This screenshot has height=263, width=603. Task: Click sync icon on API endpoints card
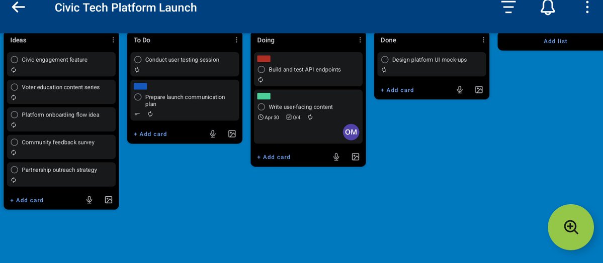261,80
